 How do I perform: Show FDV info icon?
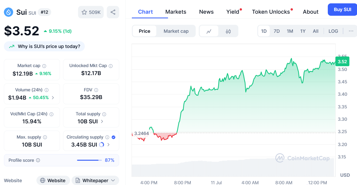96,90
